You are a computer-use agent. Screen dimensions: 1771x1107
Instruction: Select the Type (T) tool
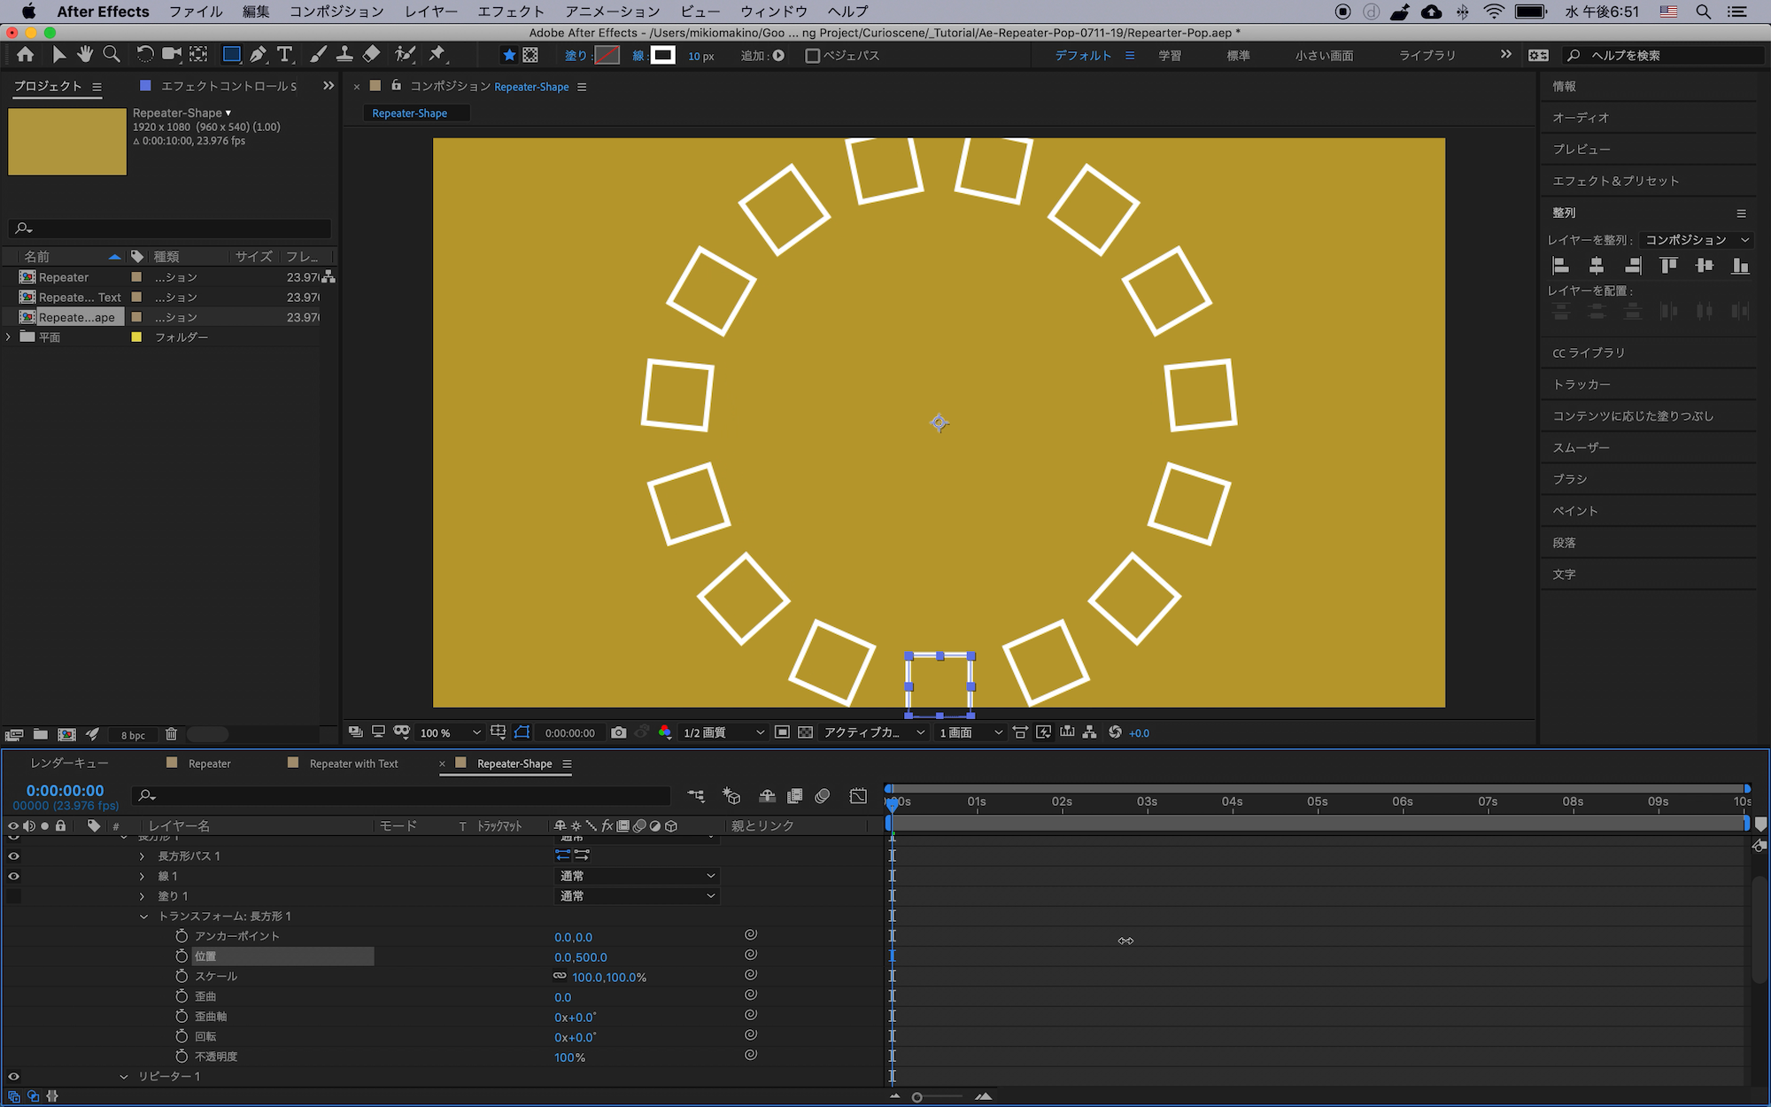284,55
